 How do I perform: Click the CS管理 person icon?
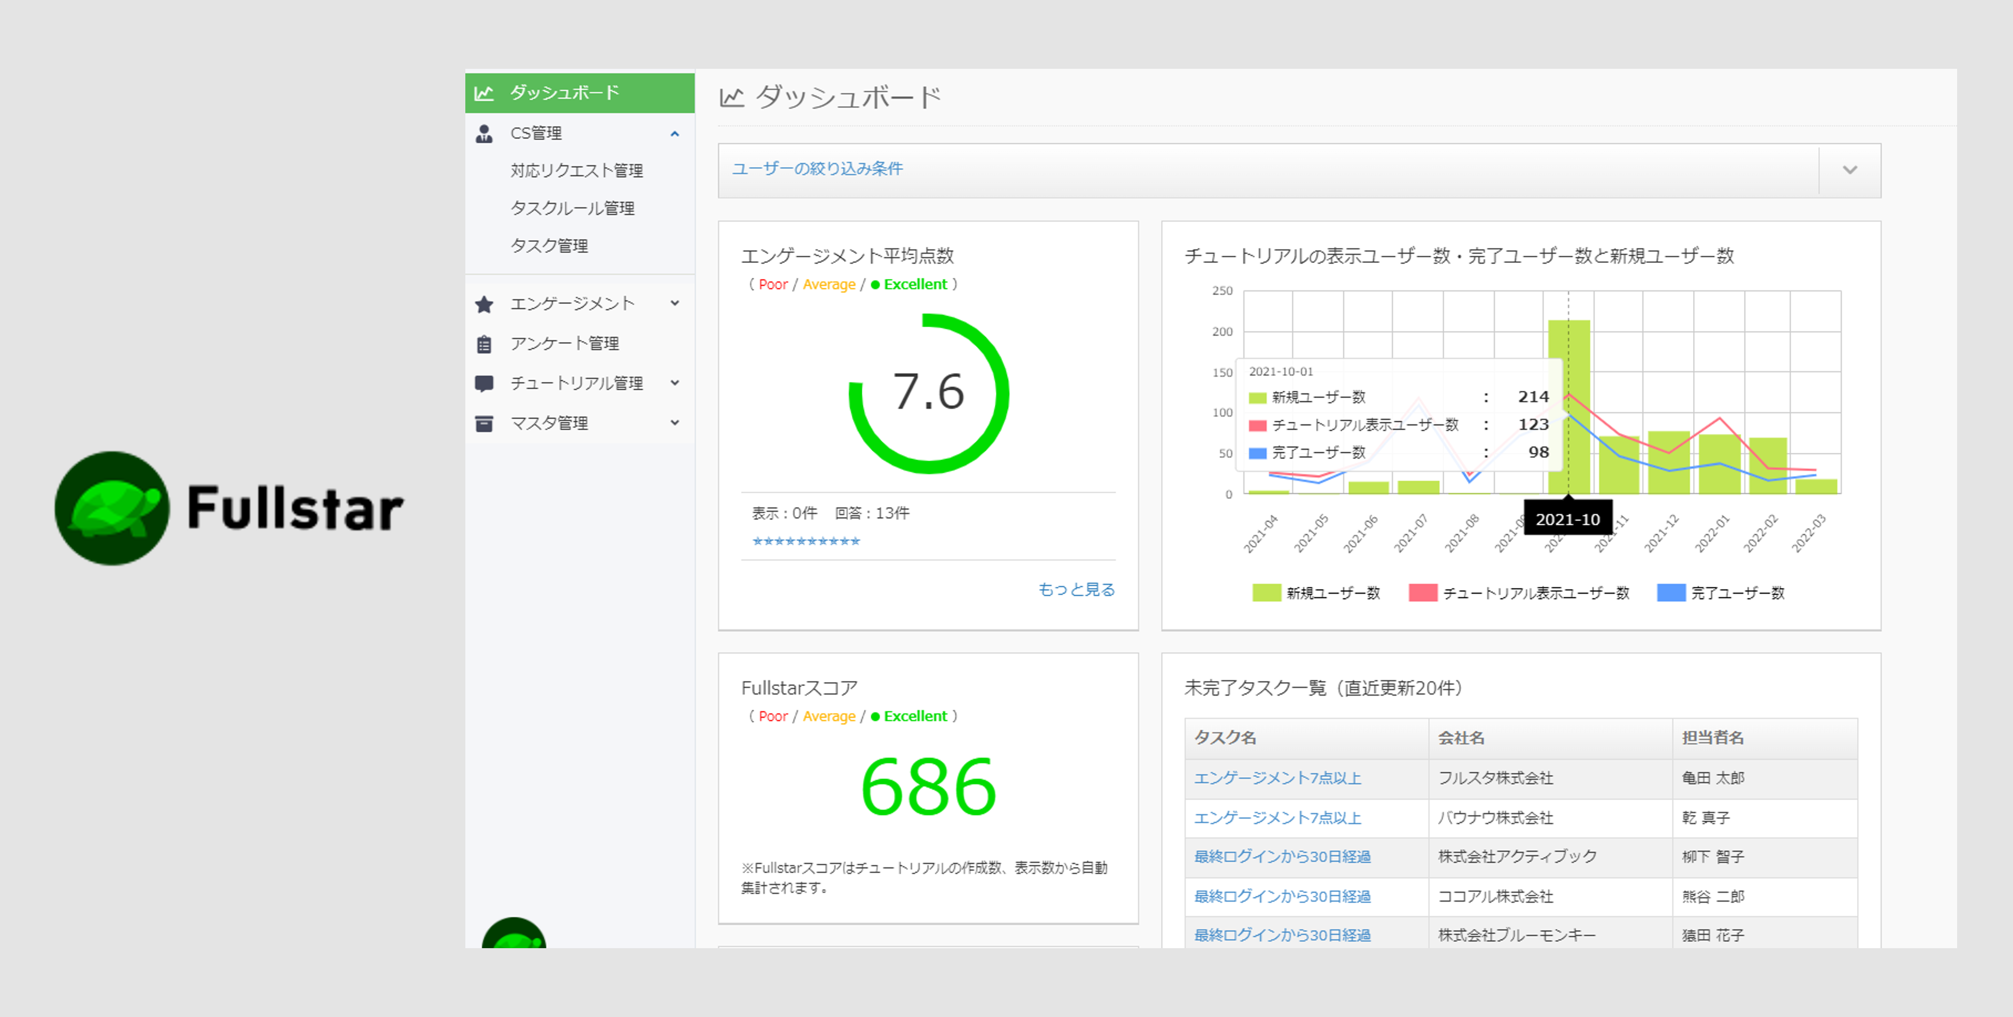click(x=484, y=134)
